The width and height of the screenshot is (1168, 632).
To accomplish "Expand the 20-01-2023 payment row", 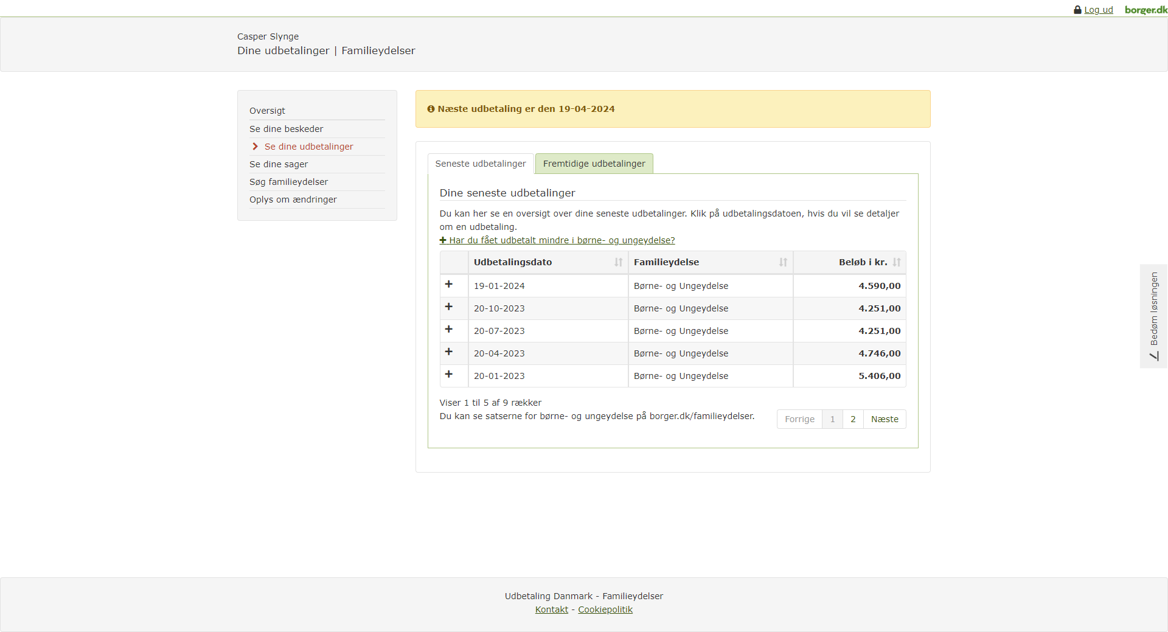I will pyautogui.click(x=449, y=375).
